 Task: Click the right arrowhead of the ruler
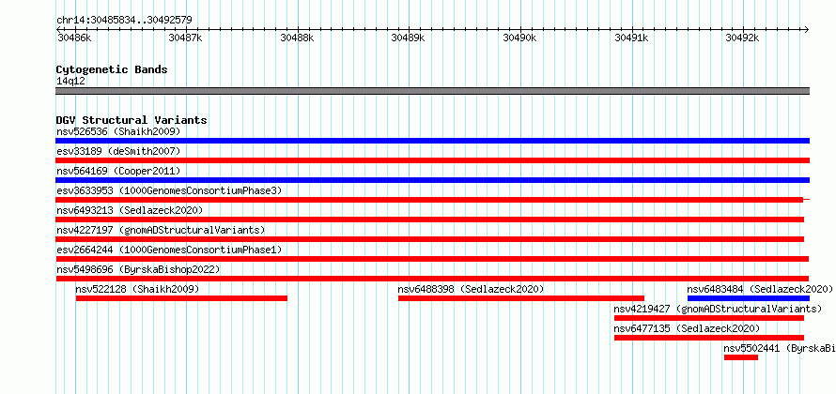pyautogui.click(x=807, y=29)
